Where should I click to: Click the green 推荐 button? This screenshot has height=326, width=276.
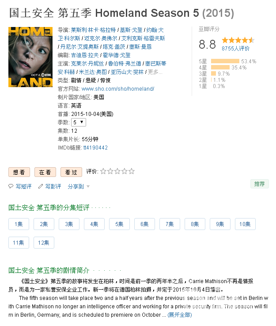point(259,184)
